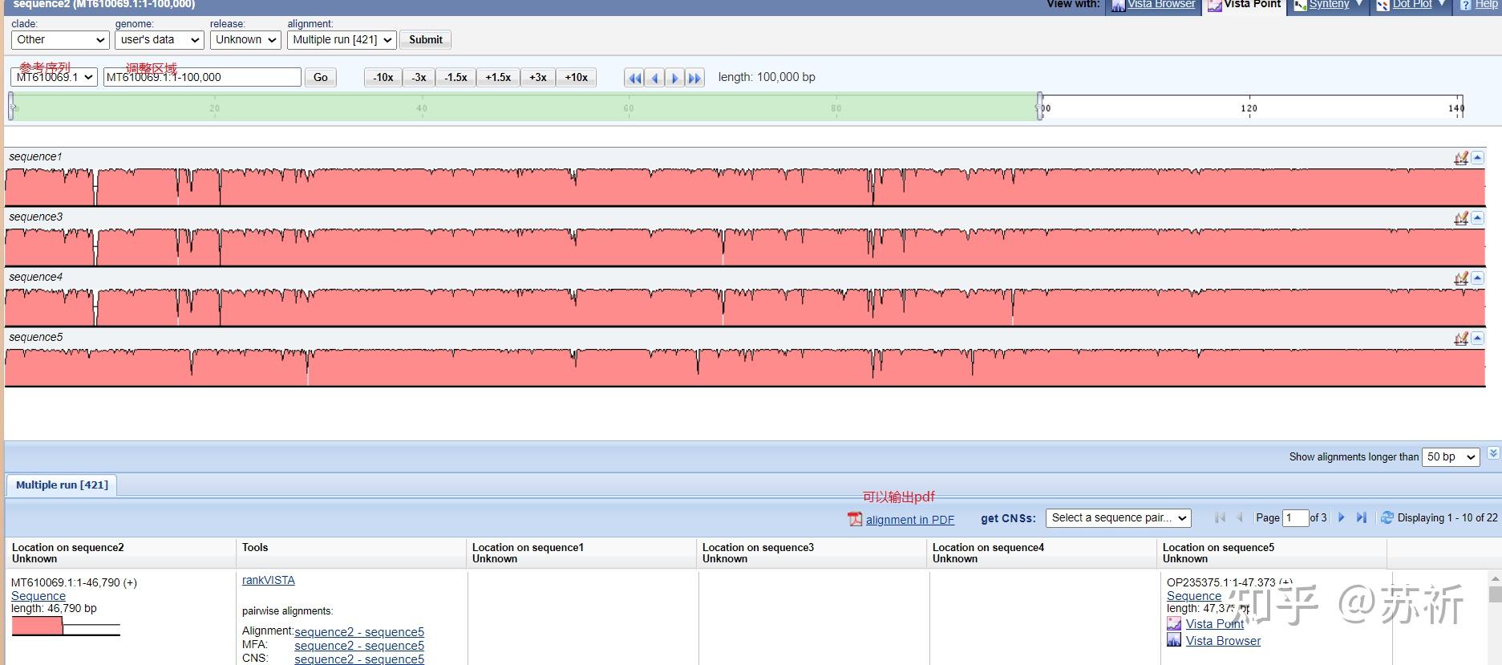Open the get CNSs sequence pair dropdown
This screenshot has height=665, width=1502.
1118,518
